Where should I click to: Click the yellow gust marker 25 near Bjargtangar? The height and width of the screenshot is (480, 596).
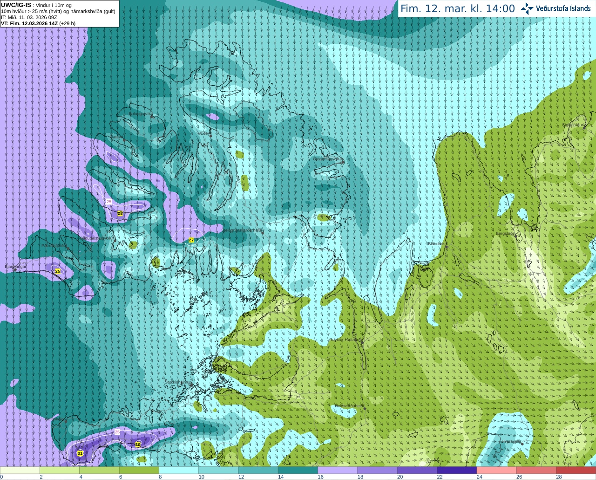(58, 271)
